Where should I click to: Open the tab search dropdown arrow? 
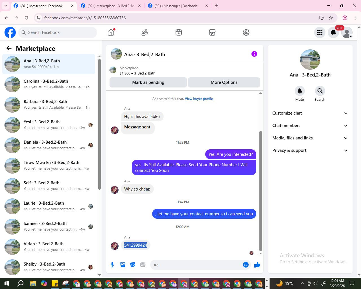point(5,6)
